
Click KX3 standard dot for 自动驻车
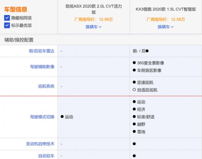pos(134,156)
